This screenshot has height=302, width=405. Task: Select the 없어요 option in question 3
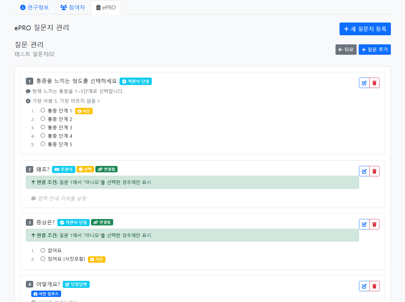coord(43,250)
